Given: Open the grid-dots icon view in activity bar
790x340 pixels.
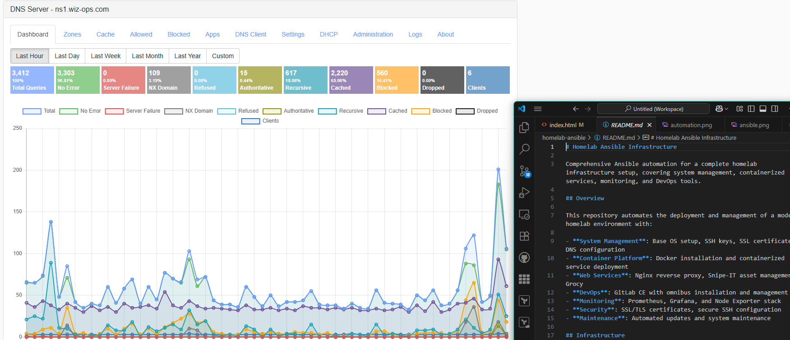Looking at the screenshot, I should [x=524, y=279].
